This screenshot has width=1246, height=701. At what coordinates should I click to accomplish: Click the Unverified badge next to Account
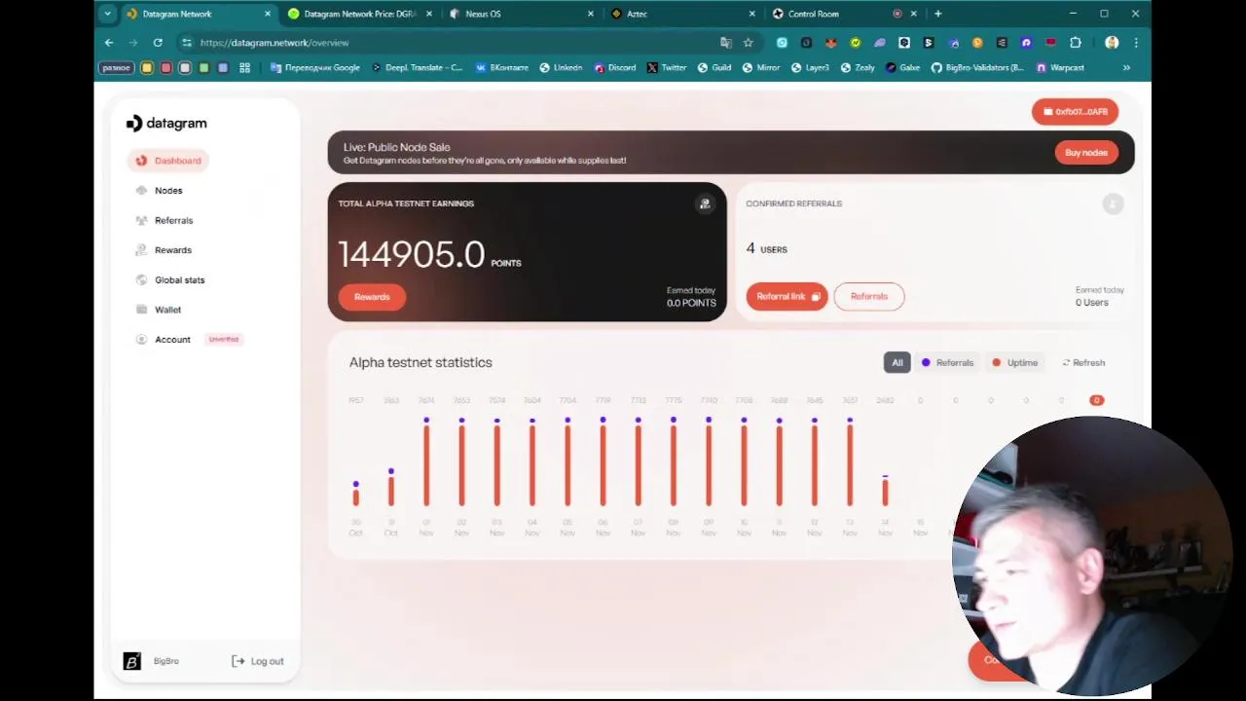(224, 340)
